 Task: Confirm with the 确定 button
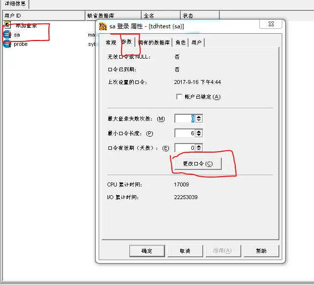click(x=147, y=251)
